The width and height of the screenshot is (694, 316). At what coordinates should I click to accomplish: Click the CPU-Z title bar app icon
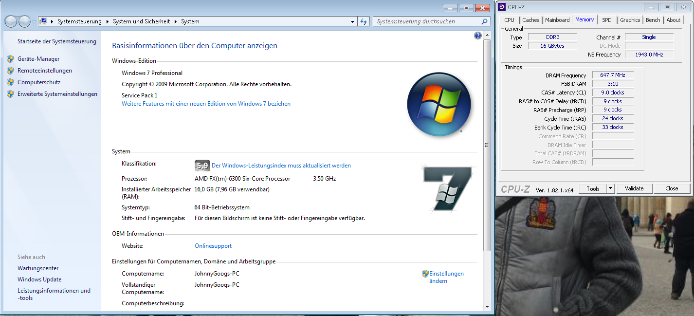click(x=502, y=7)
